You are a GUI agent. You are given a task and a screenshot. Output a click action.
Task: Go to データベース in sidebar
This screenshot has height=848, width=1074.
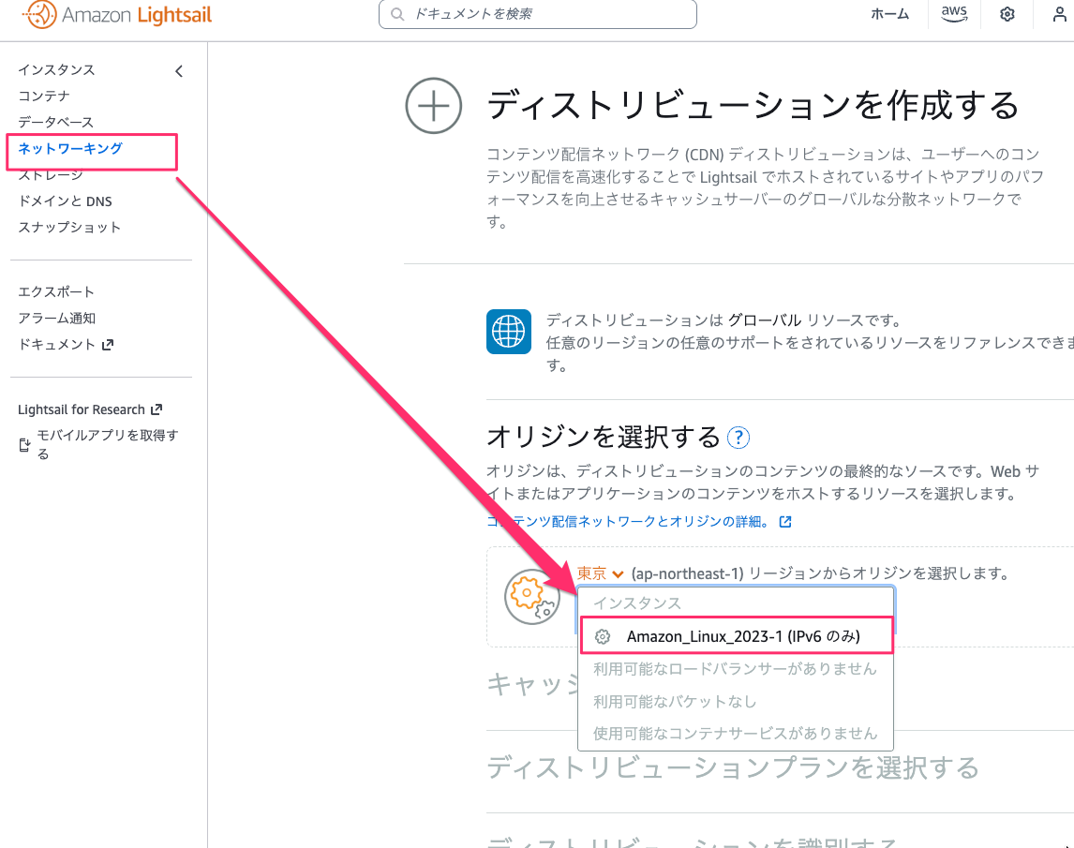point(55,122)
